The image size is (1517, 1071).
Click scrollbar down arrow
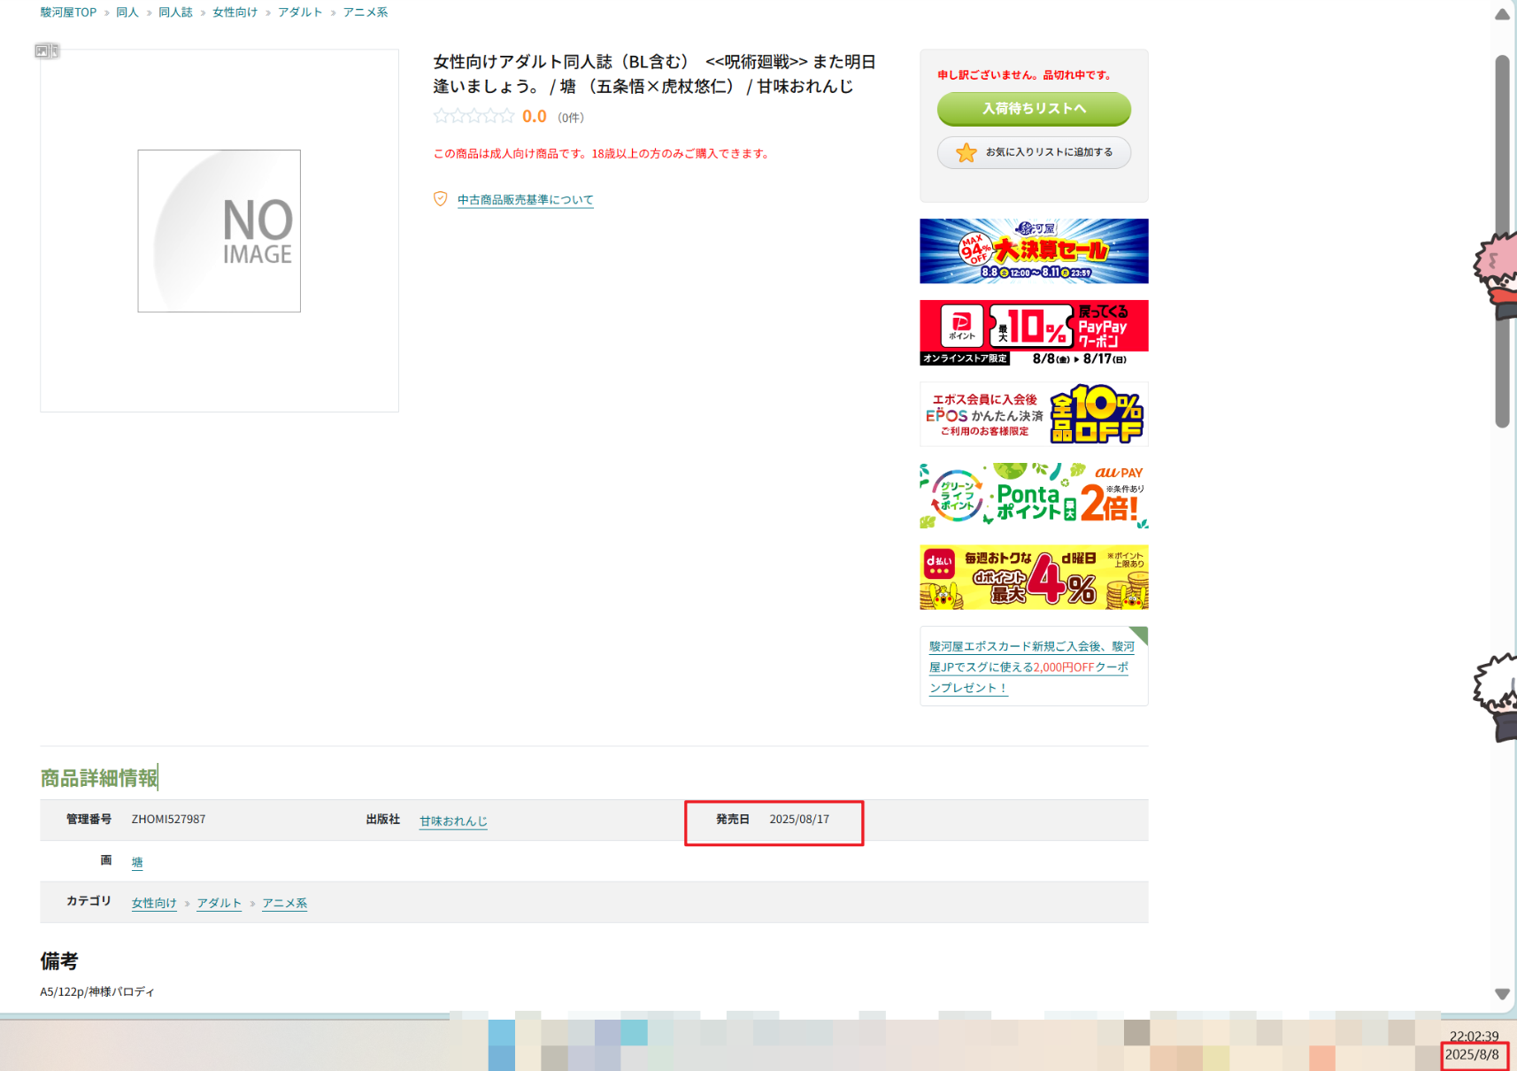(x=1502, y=994)
